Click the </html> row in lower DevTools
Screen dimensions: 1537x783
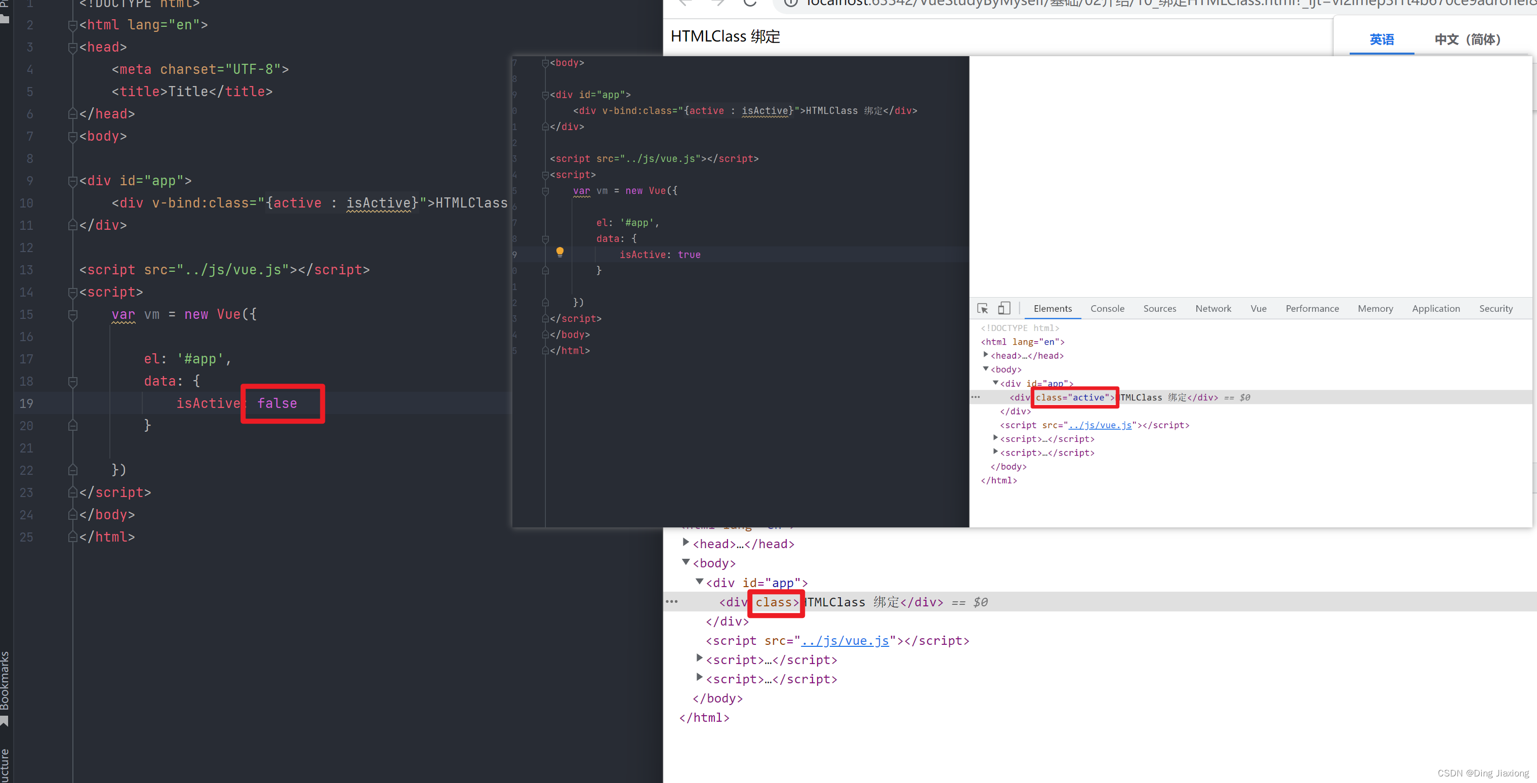[704, 717]
